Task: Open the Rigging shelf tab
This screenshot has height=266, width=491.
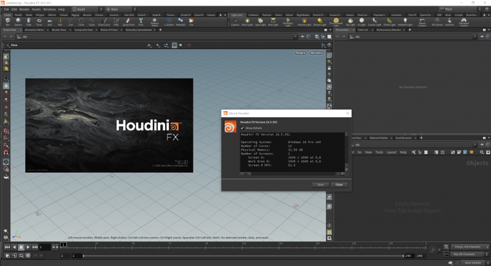Action: tap(75, 15)
